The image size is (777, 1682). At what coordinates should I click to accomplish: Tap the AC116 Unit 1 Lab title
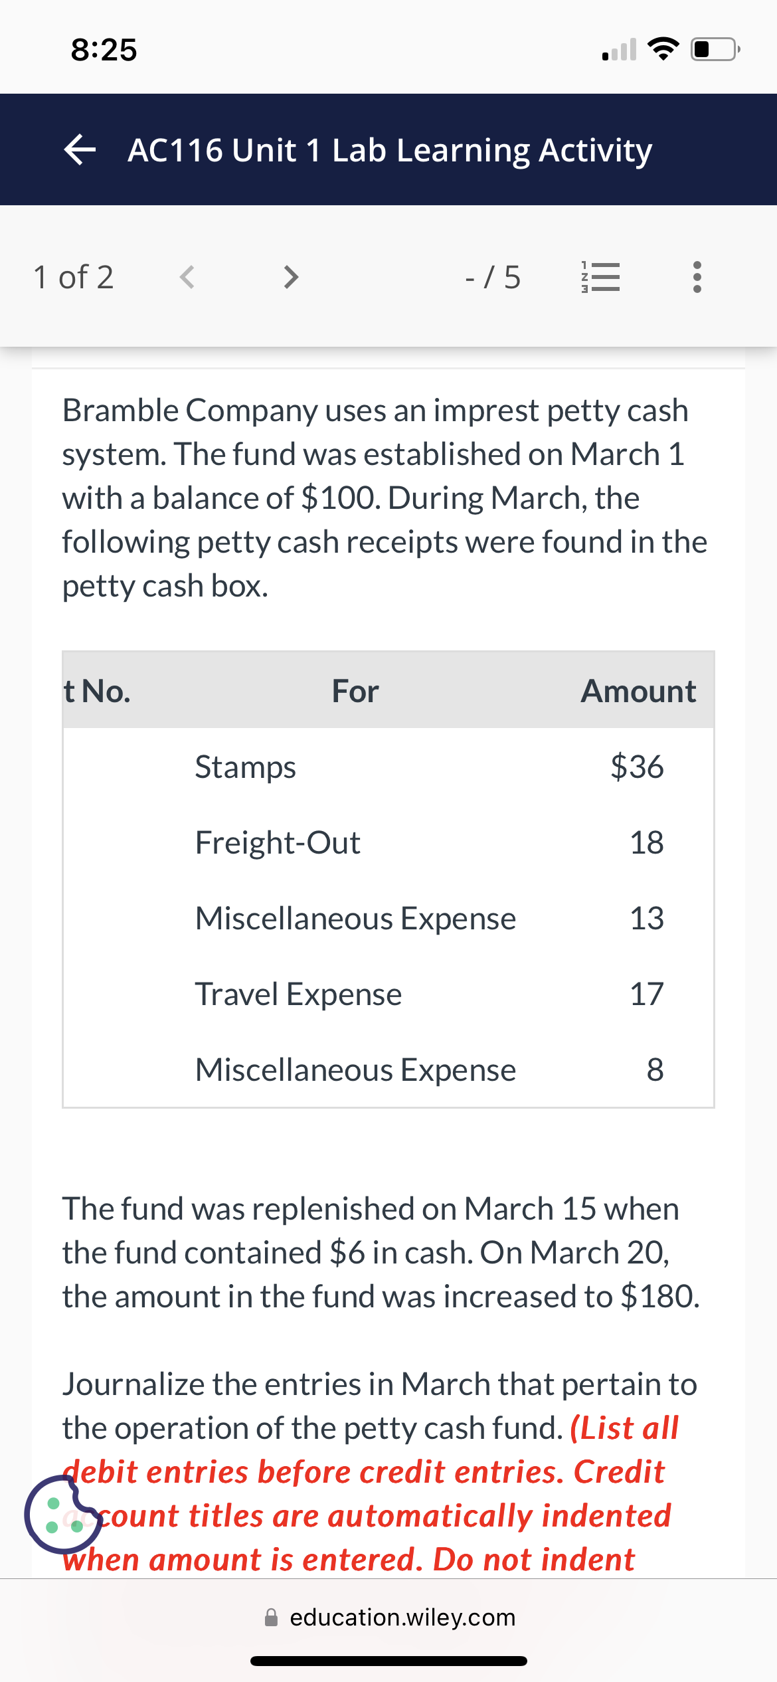point(390,150)
